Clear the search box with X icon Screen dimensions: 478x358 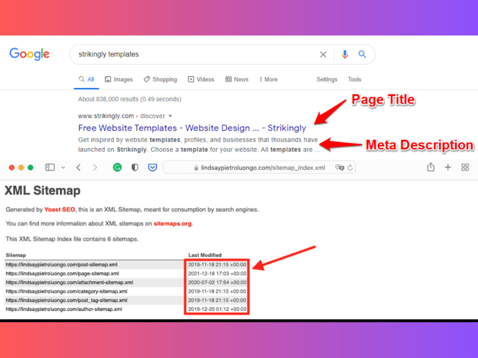click(x=323, y=54)
